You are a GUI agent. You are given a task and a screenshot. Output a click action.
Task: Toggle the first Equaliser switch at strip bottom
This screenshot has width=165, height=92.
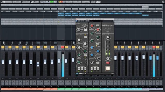[x=92, y=69]
